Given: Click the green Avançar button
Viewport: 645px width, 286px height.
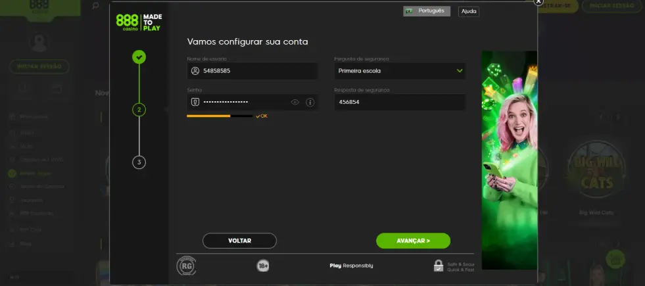Looking at the screenshot, I should point(414,241).
